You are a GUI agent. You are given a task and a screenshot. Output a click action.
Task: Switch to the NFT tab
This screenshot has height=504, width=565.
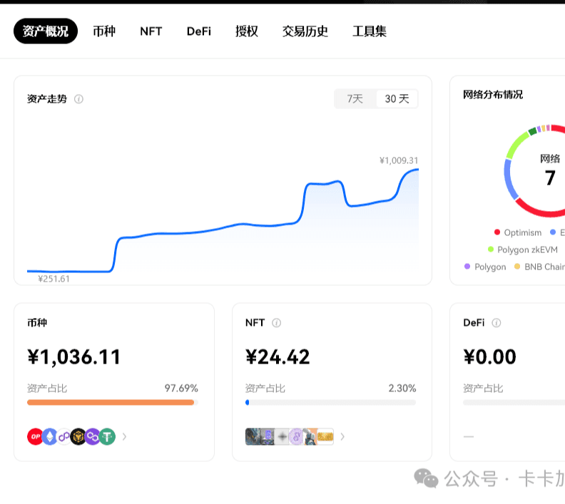(x=151, y=31)
